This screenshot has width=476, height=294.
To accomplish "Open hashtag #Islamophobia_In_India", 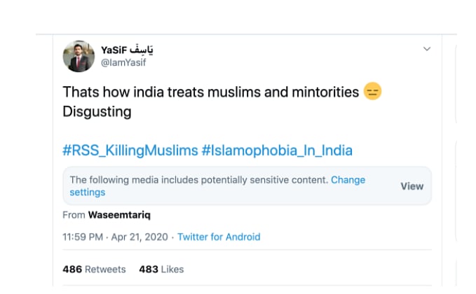I will pos(277,150).
